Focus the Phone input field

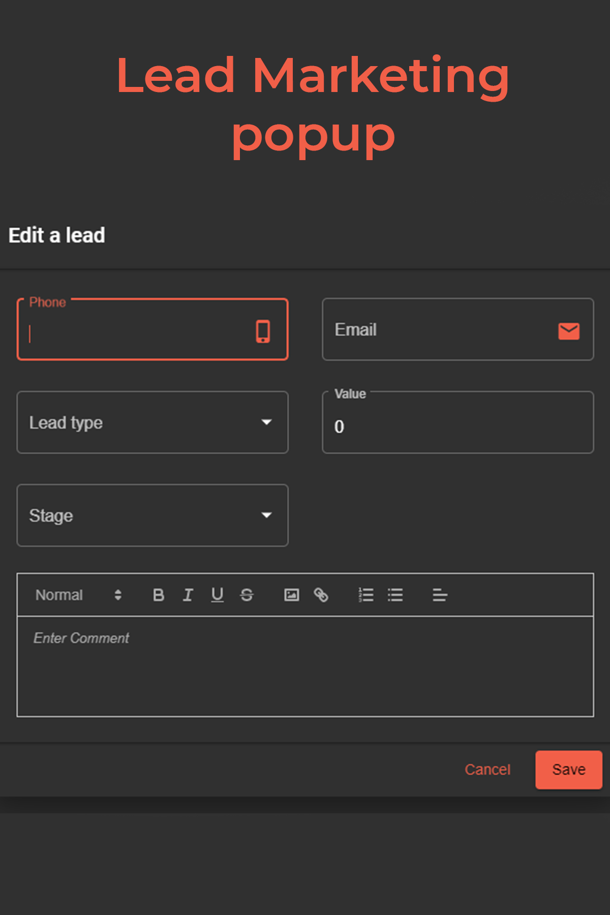(x=137, y=333)
